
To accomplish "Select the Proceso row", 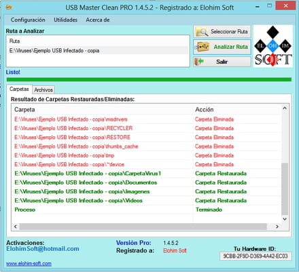I will click(147, 210).
